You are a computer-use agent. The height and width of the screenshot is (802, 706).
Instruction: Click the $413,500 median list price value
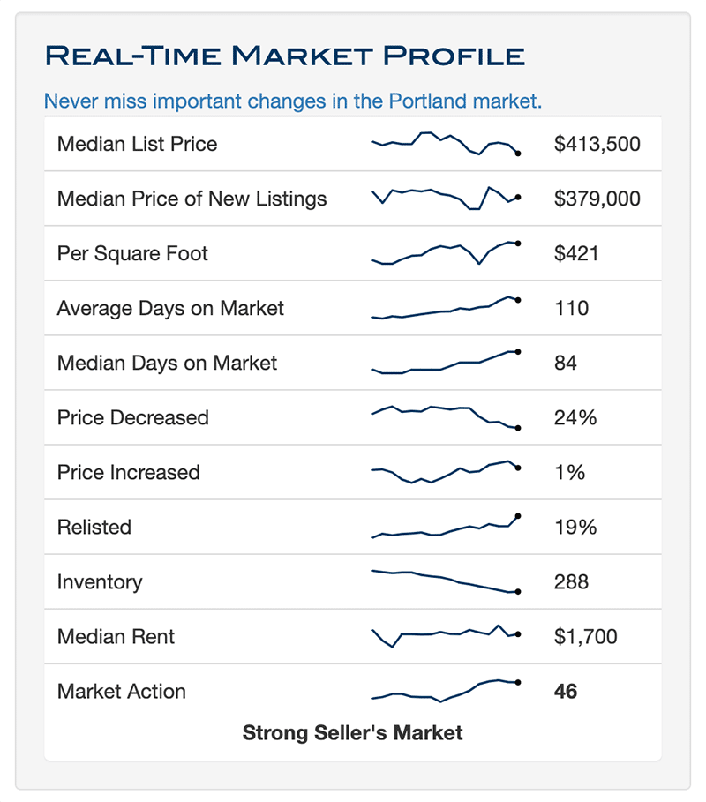pos(597,144)
